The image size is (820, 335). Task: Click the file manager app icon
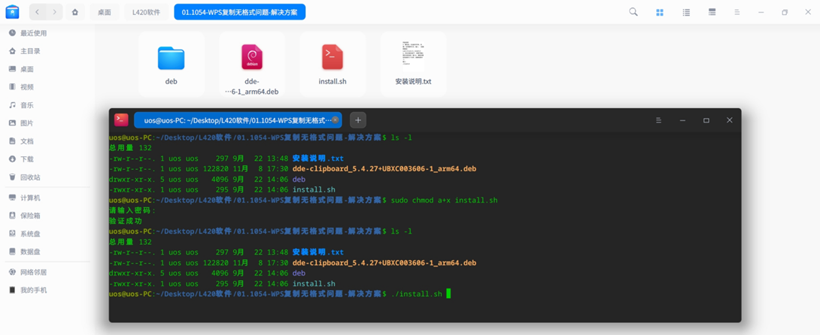pyautogui.click(x=13, y=11)
